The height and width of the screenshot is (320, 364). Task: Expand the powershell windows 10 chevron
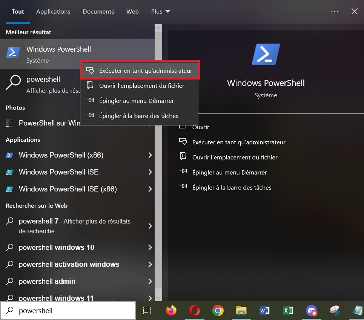pyautogui.click(x=150, y=247)
